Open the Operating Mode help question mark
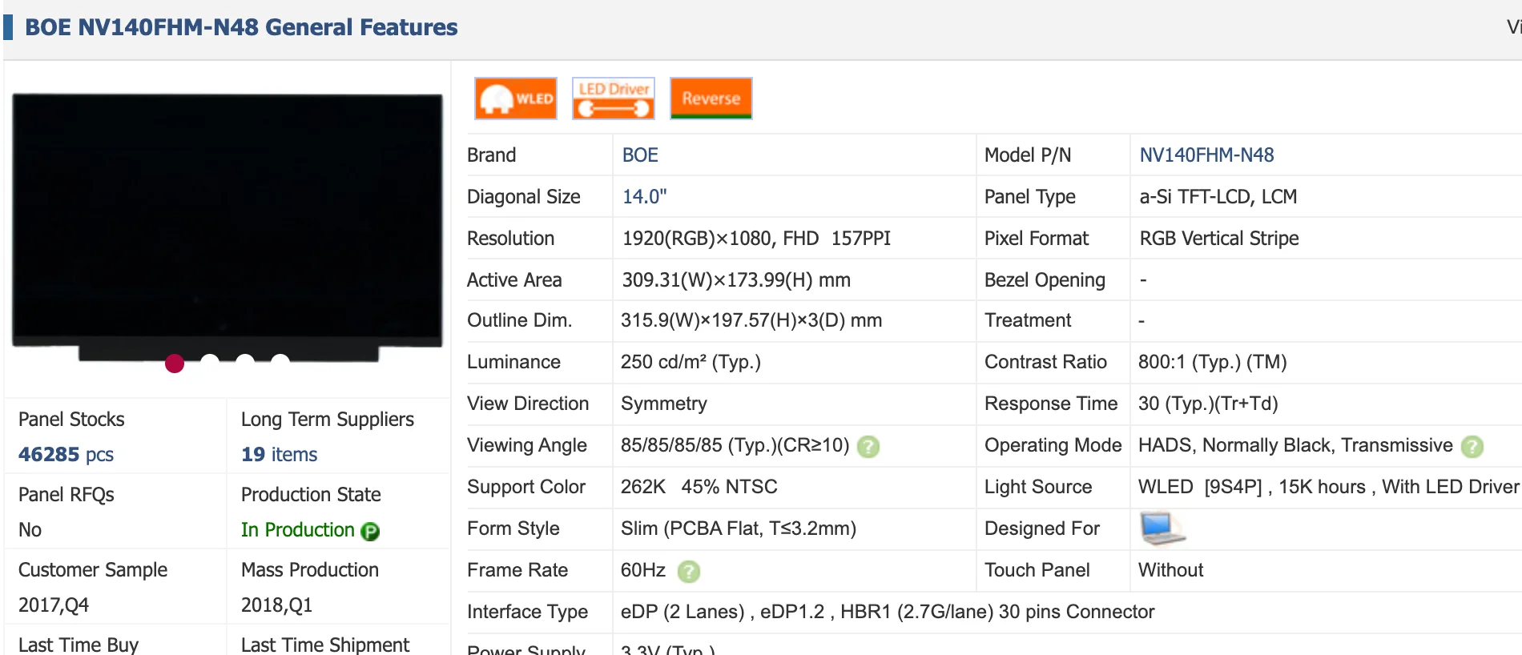Viewport: 1522px width, 655px height. click(1472, 447)
